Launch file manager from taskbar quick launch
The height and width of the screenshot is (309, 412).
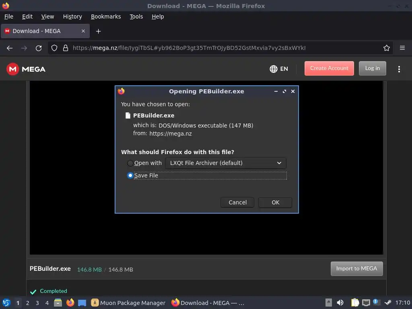pyautogui.click(x=58, y=303)
